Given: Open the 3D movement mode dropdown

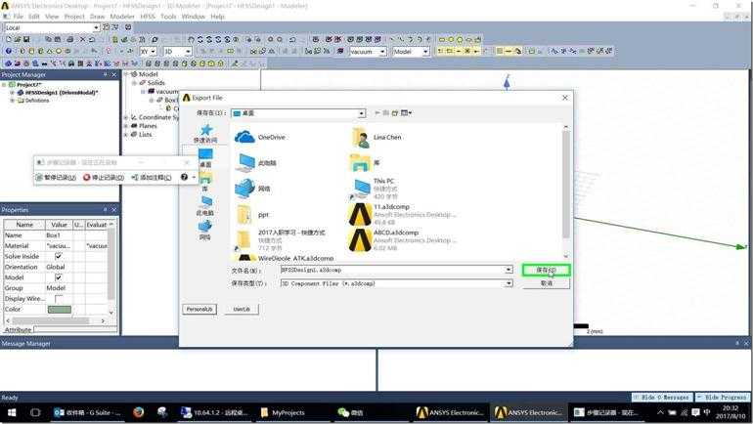Looking at the screenshot, I should [x=188, y=52].
